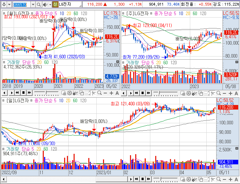Viewport: 240px width, 184px height.
Task: Click dotted line-chart icon in monthly chart toolbar
Action: point(87,93)
